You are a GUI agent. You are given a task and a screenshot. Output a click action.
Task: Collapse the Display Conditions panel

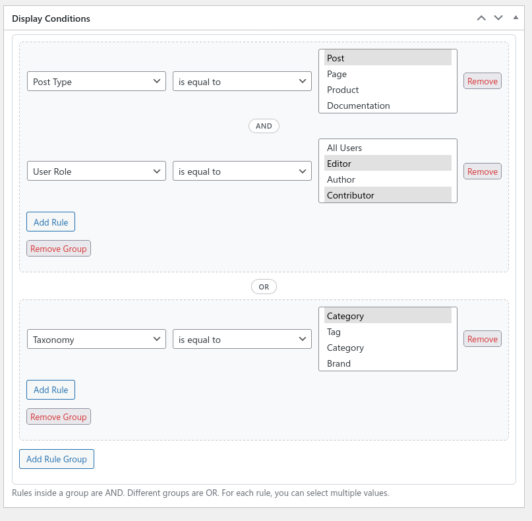516,18
